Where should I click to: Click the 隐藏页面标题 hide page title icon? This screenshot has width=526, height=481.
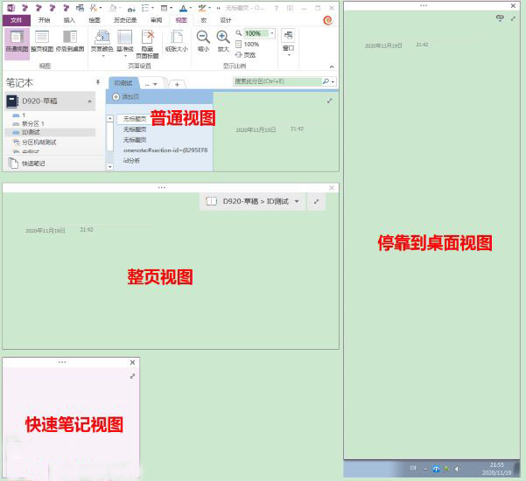[148, 37]
